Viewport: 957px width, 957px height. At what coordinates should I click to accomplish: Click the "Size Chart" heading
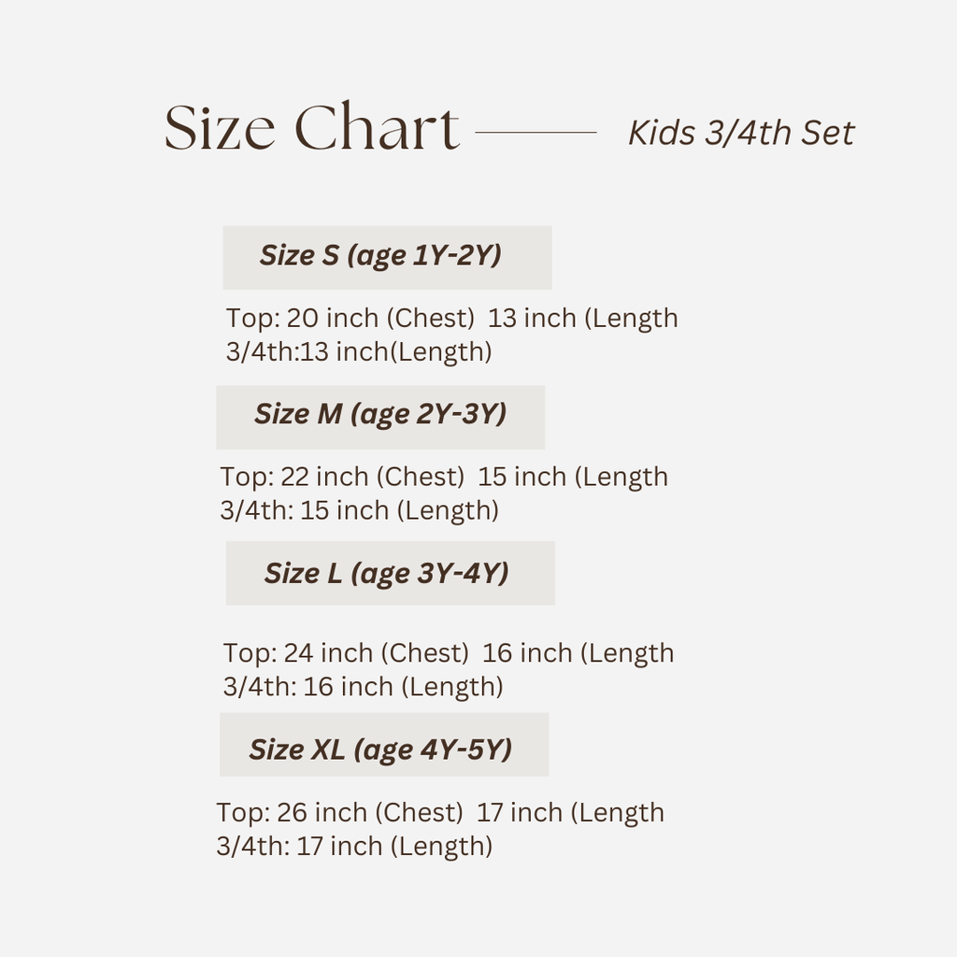(x=311, y=129)
